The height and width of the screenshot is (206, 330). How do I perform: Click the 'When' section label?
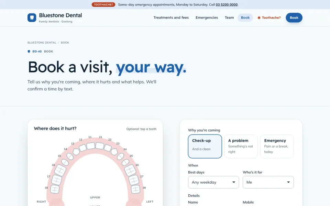[193, 165]
